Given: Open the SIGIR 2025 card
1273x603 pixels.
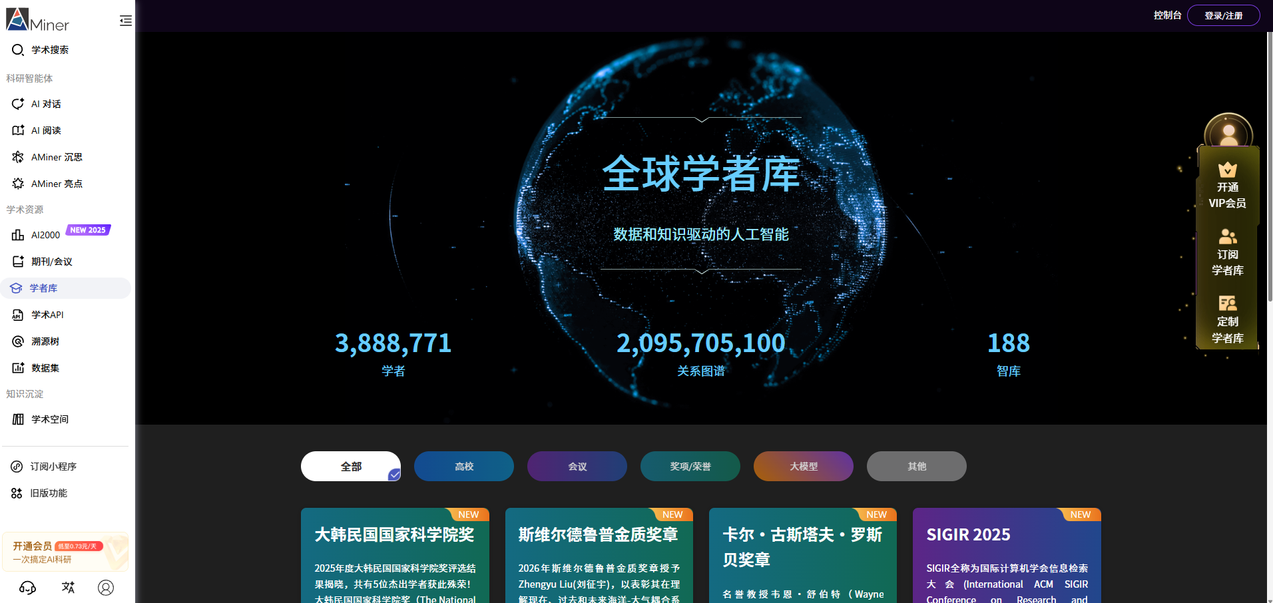Looking at the screenshot, I should tap(1007, 556).
